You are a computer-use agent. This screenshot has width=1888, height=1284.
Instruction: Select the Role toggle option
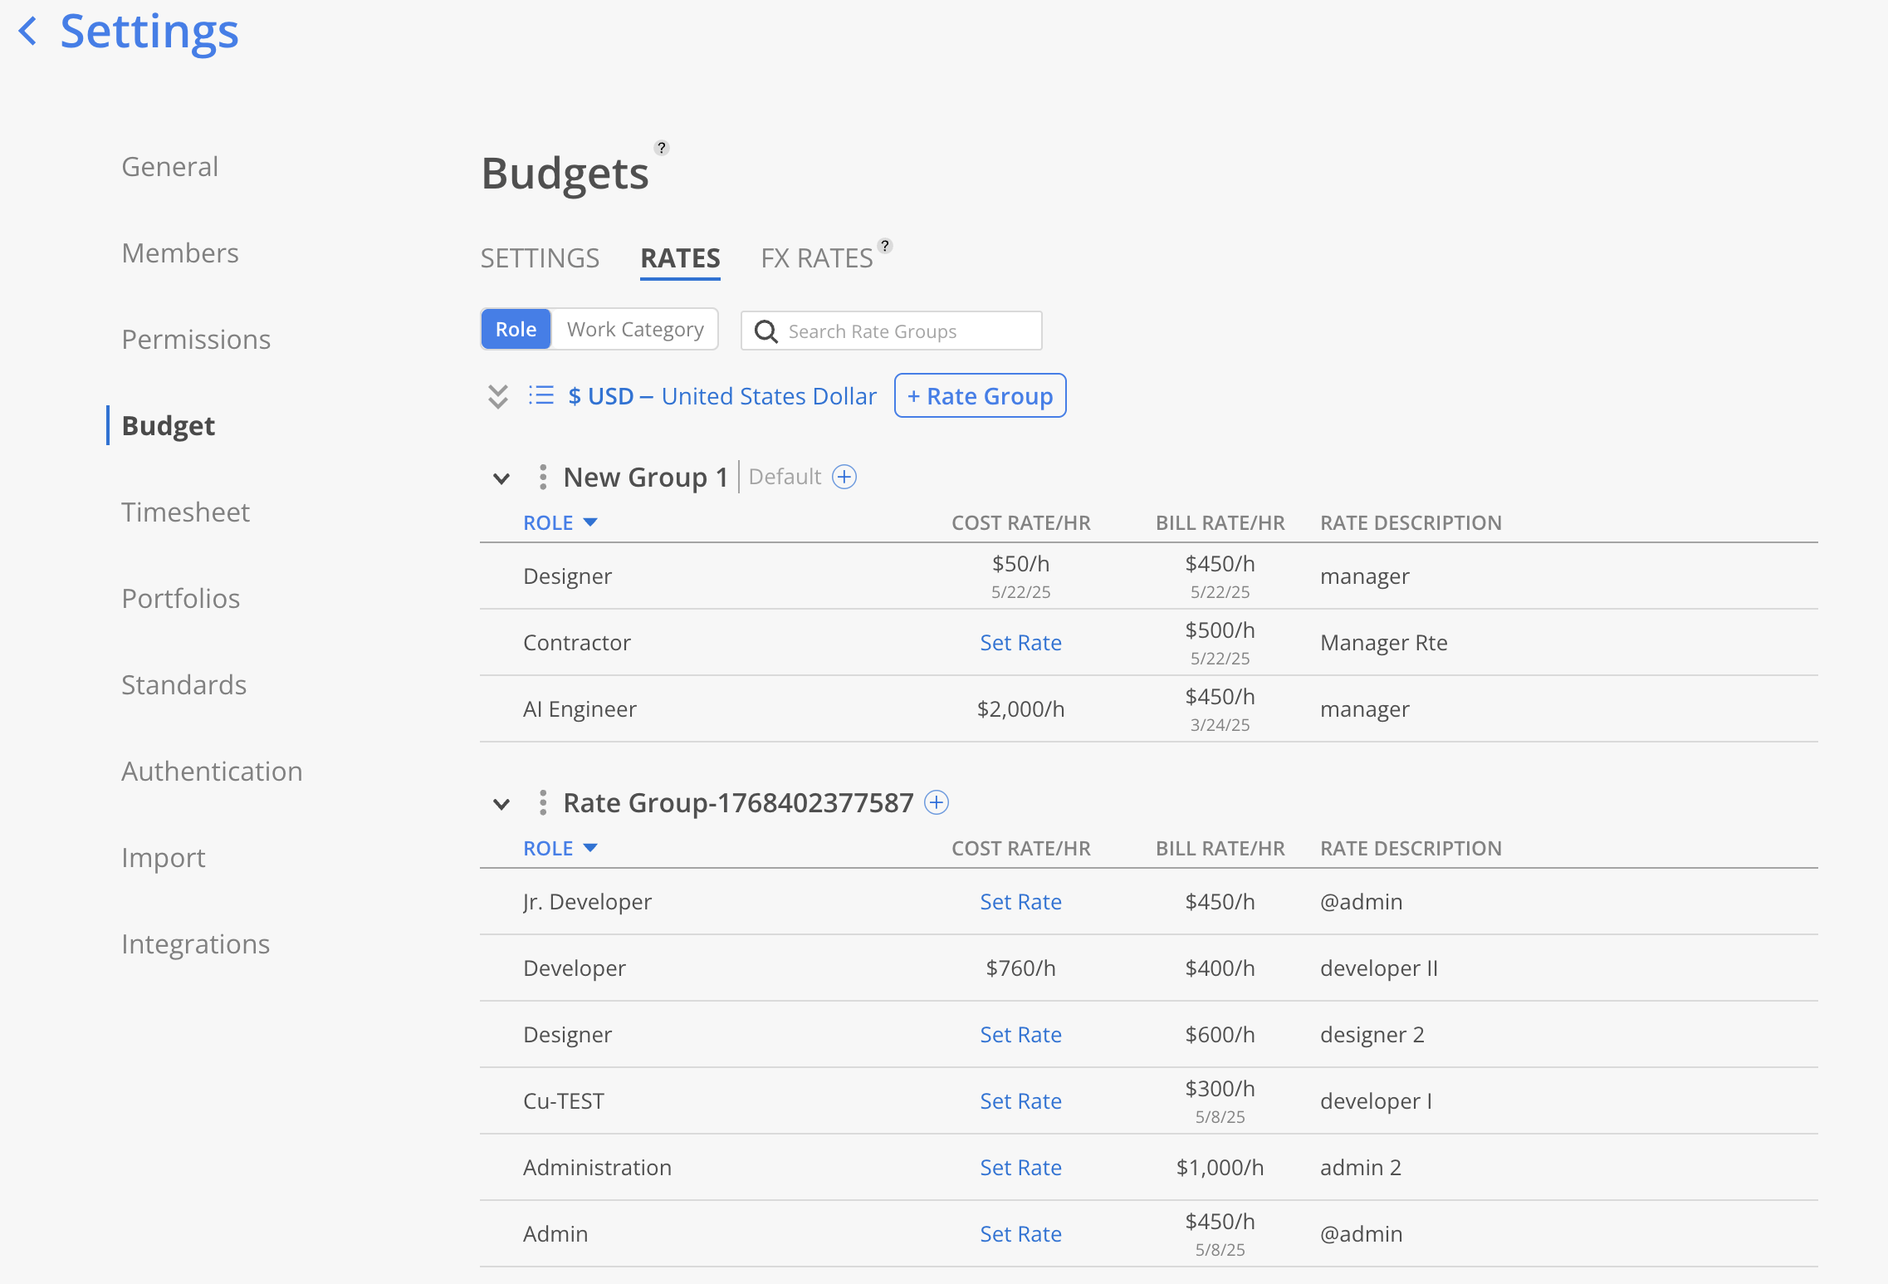[516, 330]
